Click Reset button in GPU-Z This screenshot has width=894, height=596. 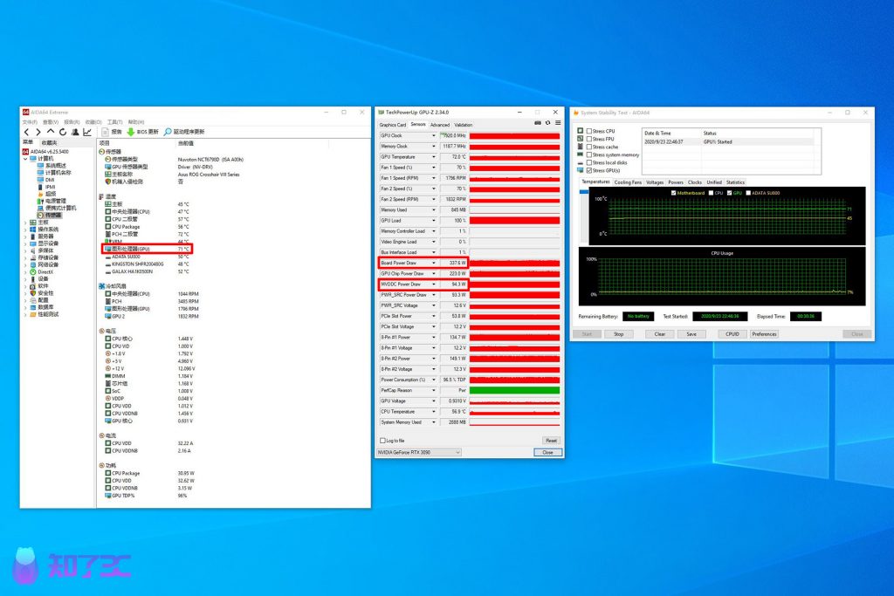[551, 441]
